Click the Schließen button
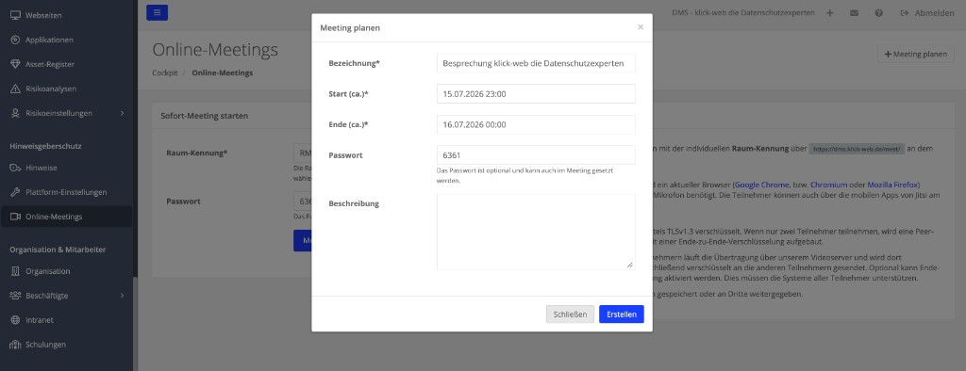This screenshot has width=966, height=371. click(571, 314)
